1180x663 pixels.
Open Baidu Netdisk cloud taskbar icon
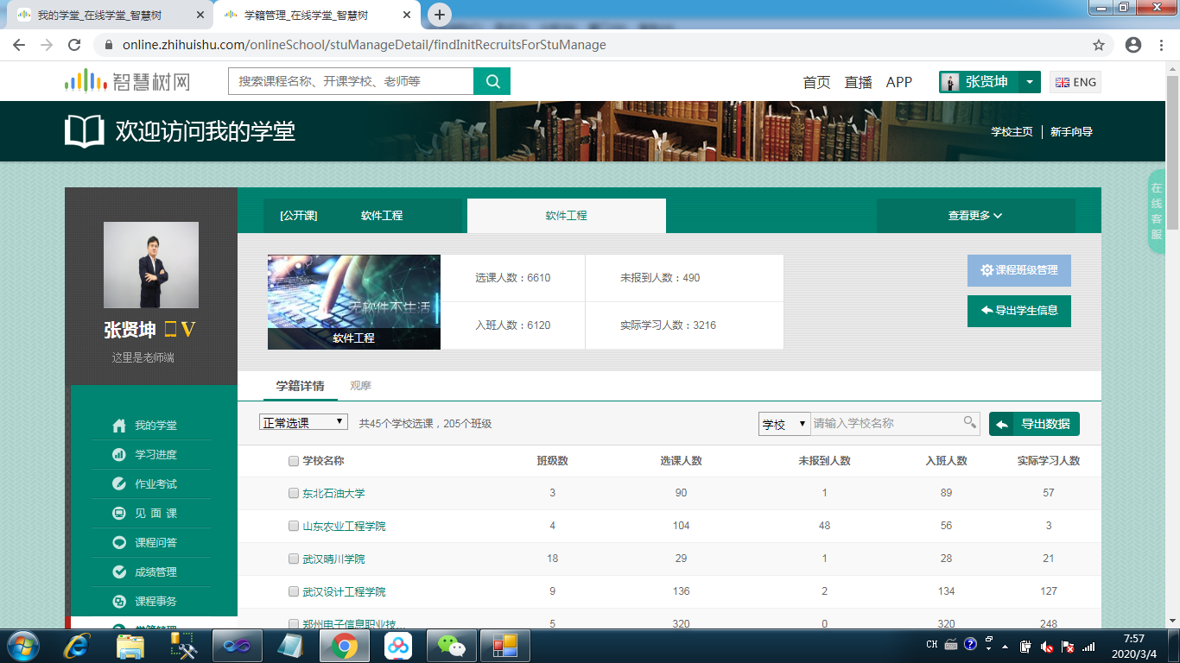tap(397, 646)
